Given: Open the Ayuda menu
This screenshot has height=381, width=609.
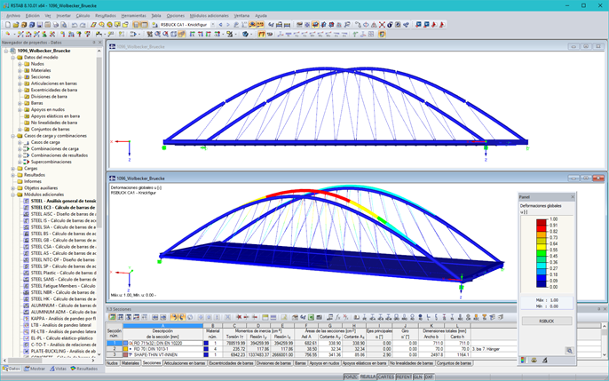Looking at the screenshot, I should pyautogui.click(x=261, y=16).
